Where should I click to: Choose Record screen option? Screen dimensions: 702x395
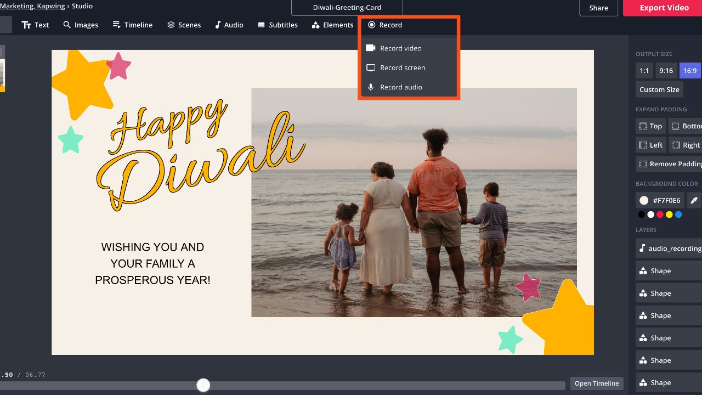coord(403,67)
